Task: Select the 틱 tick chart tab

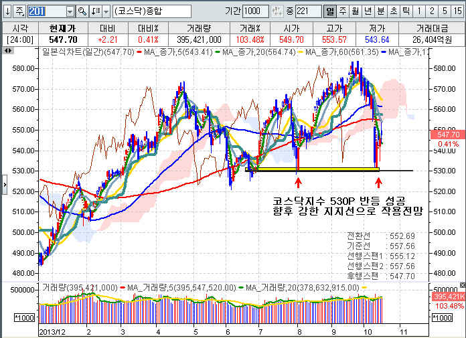Action: coord(405,11)
